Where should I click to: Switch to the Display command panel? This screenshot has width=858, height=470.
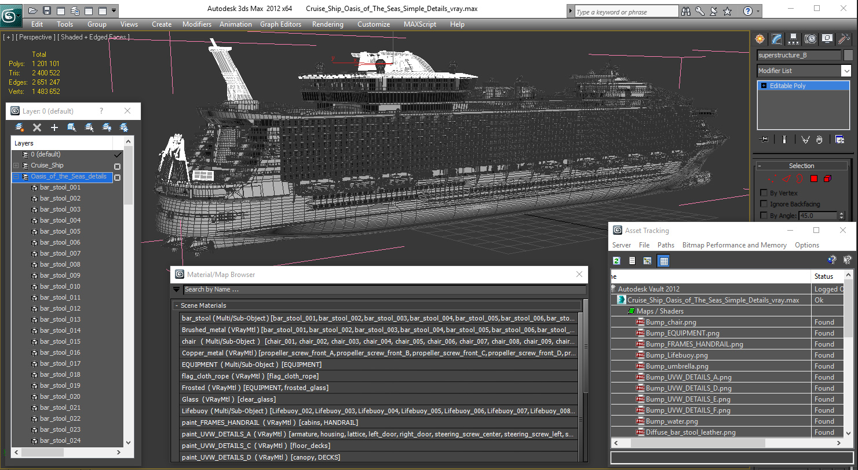[x=827, y=39]
